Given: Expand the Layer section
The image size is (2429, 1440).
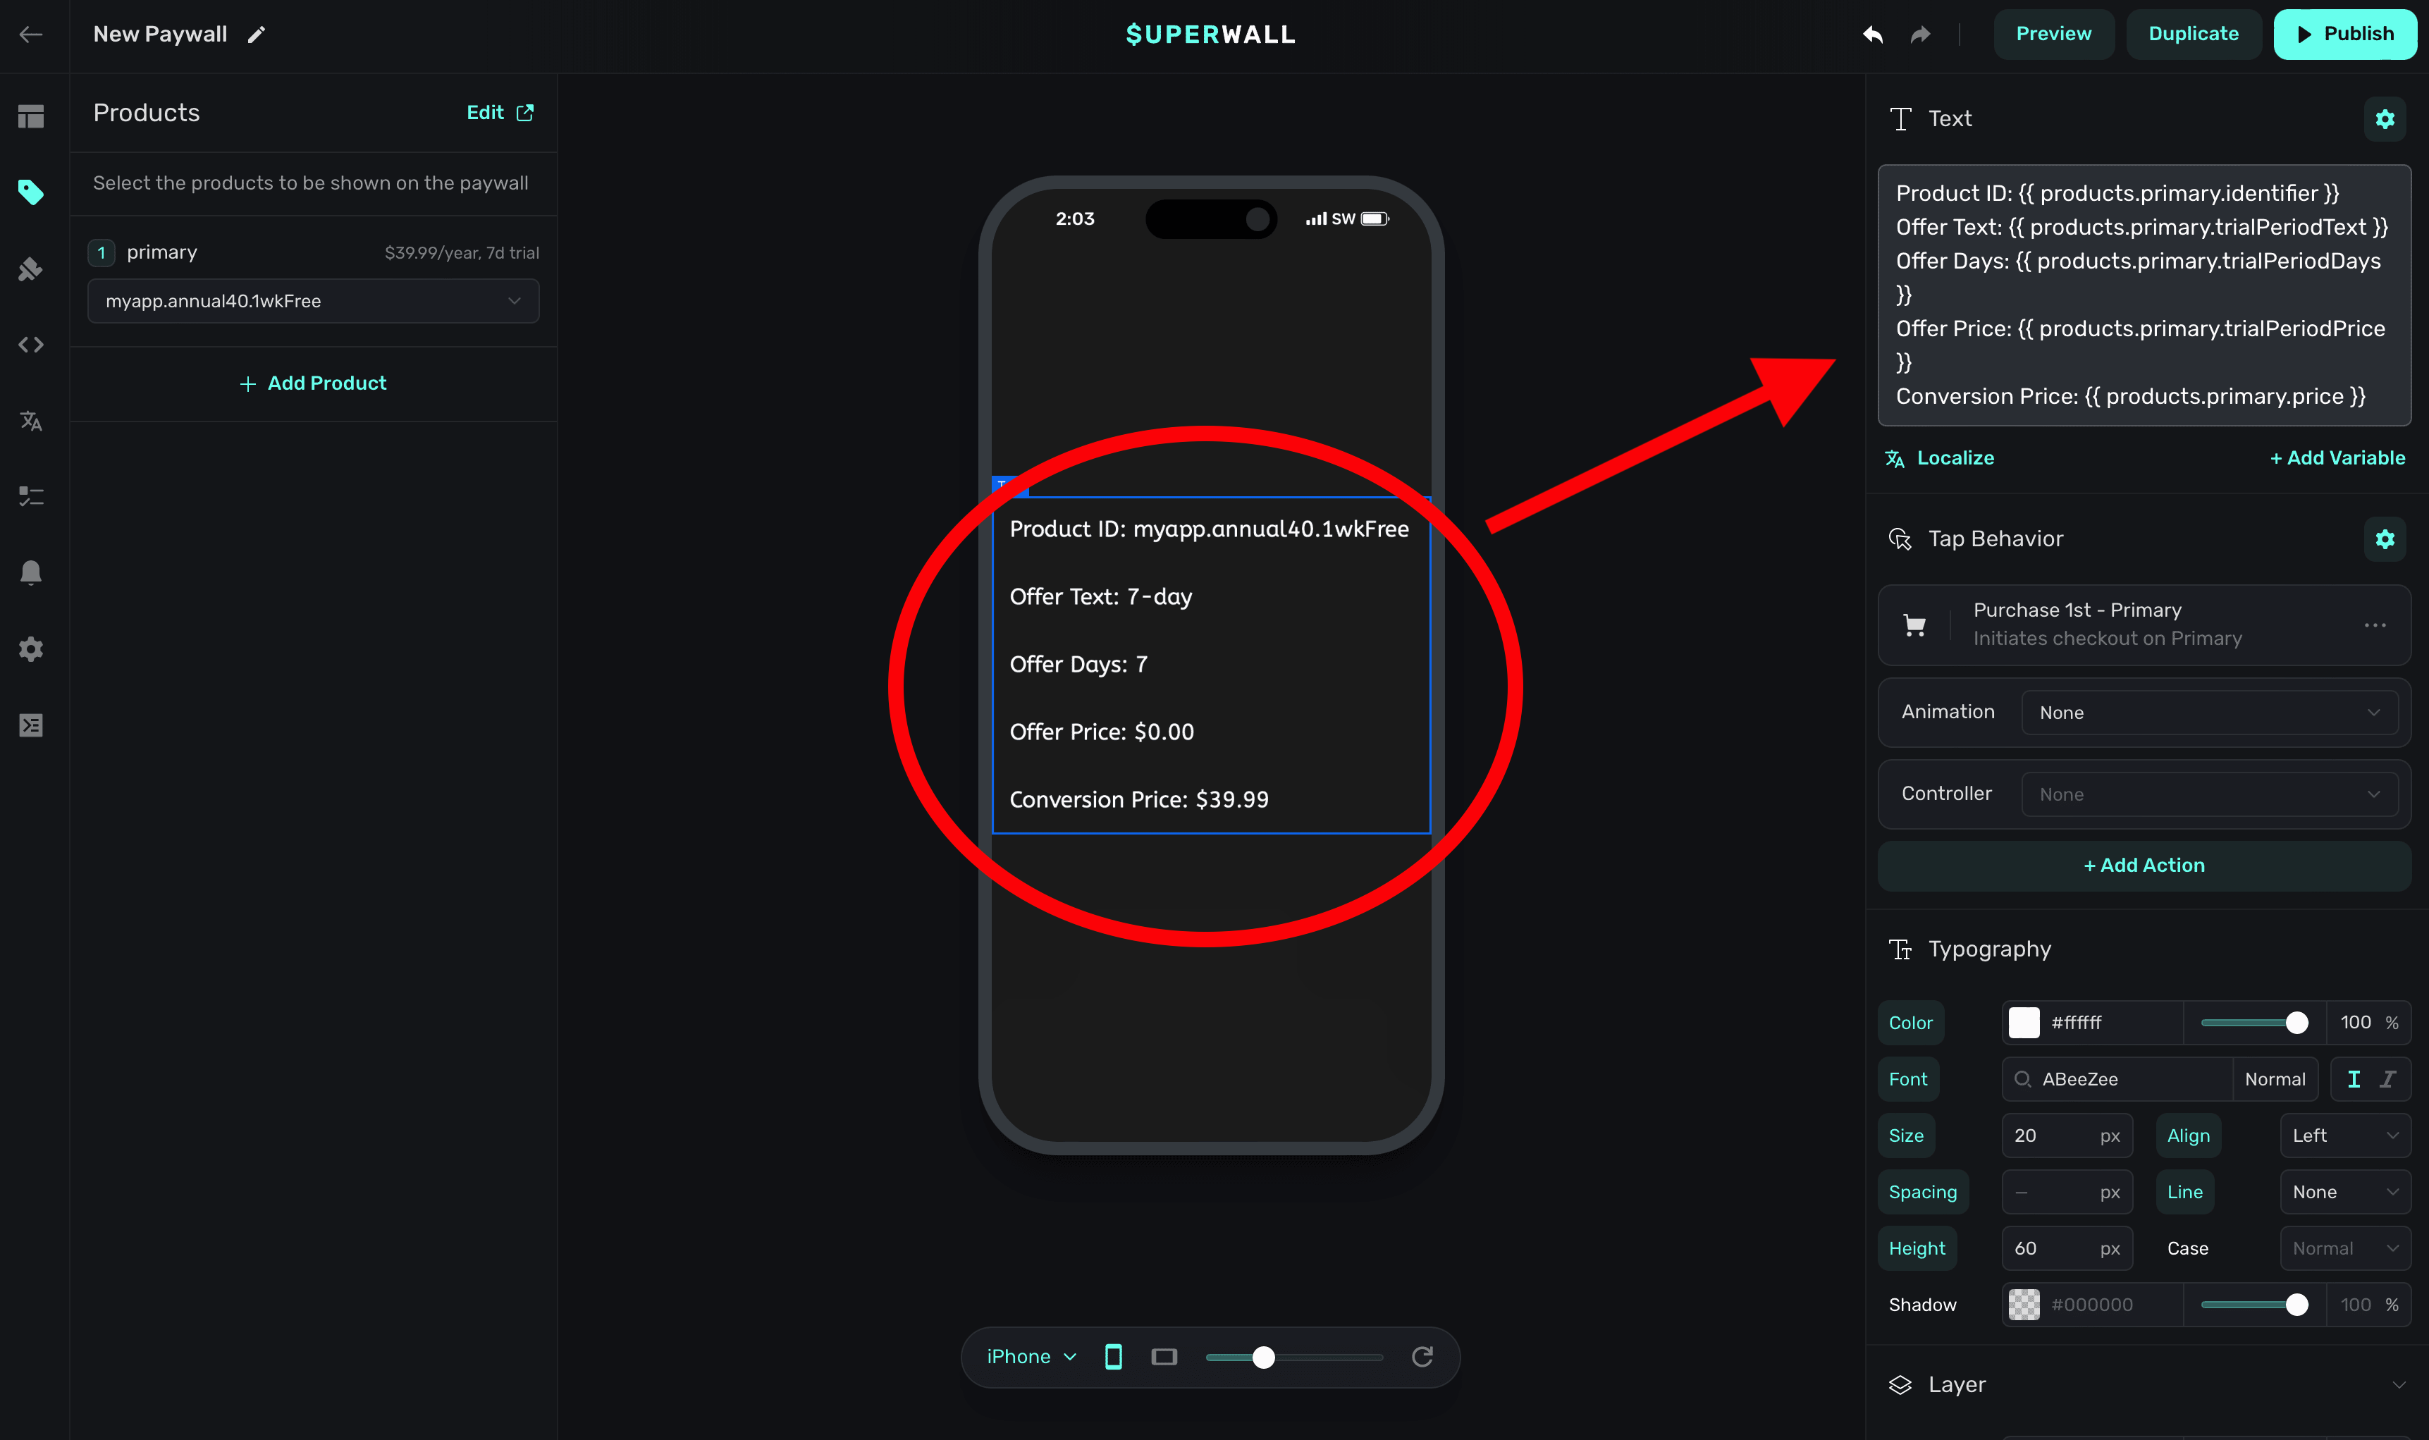Looking at the screenshot, I should click(2398, 1385).
